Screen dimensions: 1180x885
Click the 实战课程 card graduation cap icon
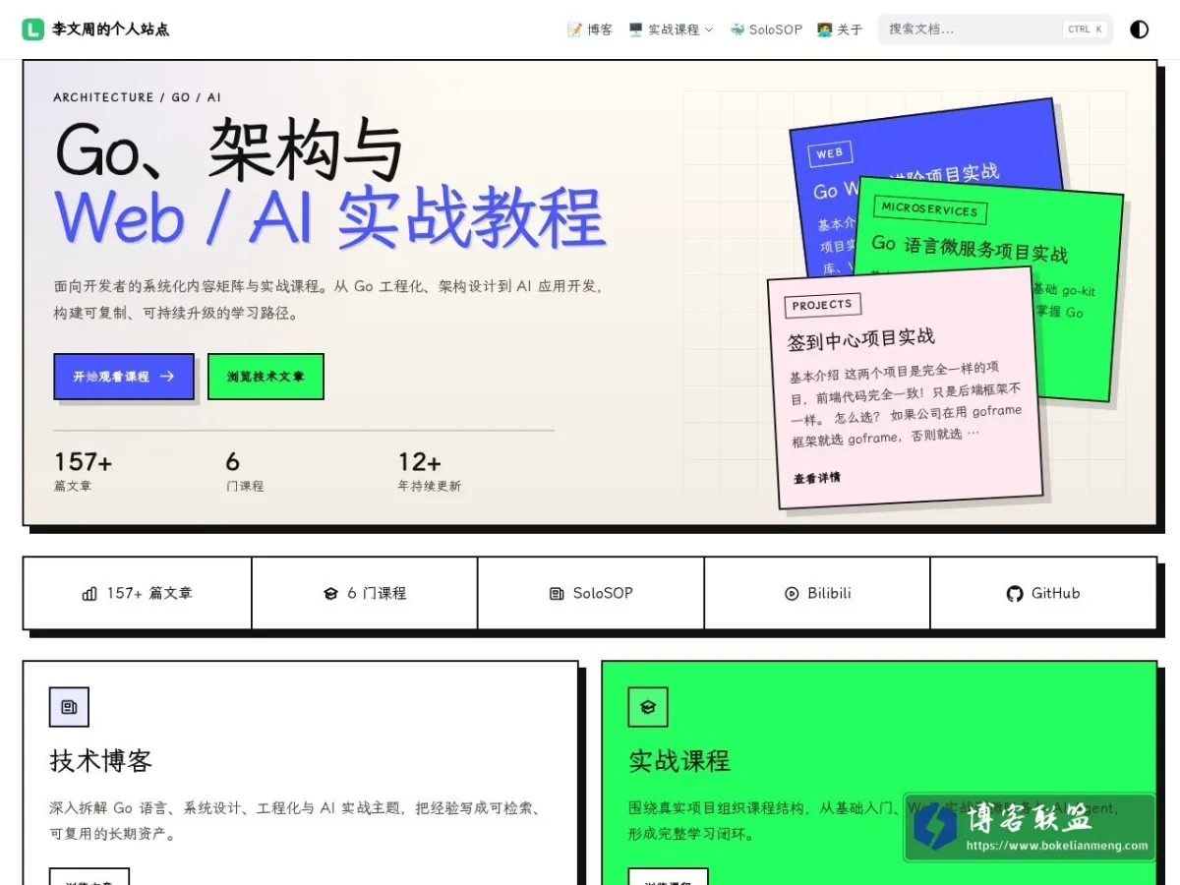pos(648,707)
